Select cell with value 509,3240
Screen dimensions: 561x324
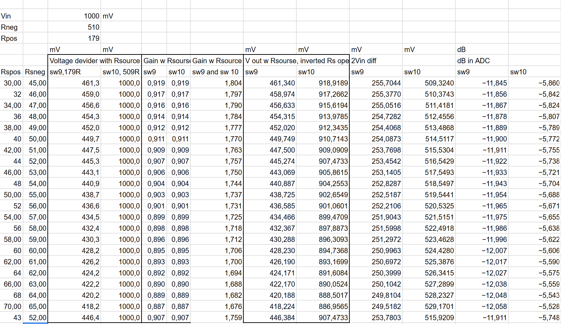(x=429, y=83)
